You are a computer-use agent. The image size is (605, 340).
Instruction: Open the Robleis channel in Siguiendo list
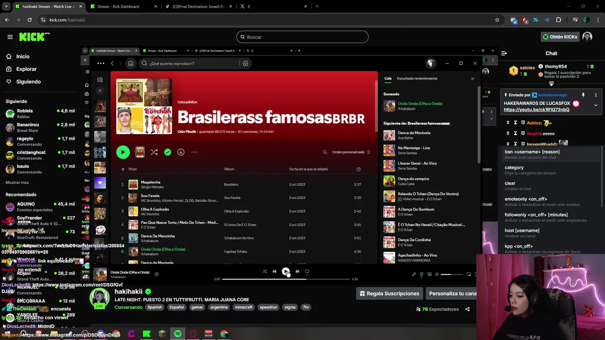click(40, 113)
